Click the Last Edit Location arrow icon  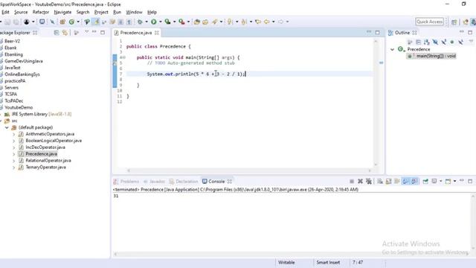[x=258, y=22]
